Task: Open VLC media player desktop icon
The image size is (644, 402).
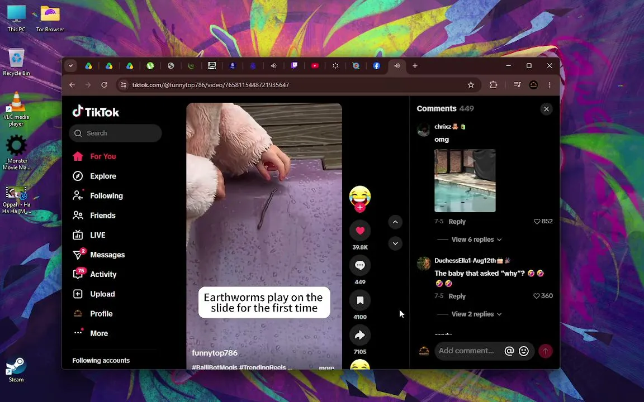Action: (x=16, y=109)
